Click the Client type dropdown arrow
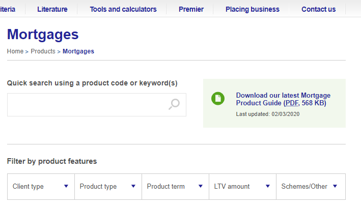The height and width of the screenshot is (207, 361). click(x=66, y=186)
